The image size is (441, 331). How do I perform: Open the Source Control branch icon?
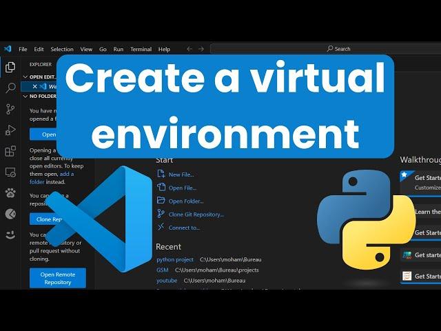click(10, 109)
